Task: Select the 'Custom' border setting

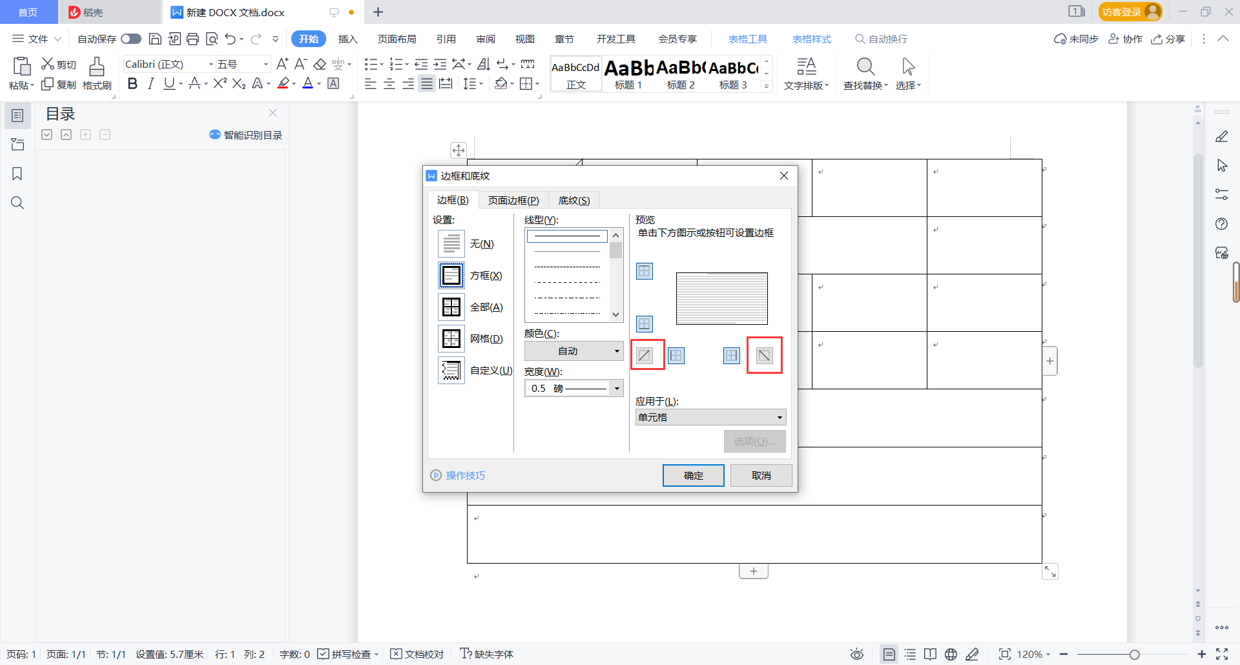Action: (451, 371)
